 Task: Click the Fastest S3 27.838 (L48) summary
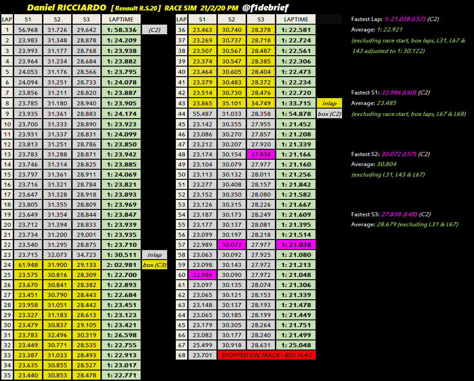(391, 214)
